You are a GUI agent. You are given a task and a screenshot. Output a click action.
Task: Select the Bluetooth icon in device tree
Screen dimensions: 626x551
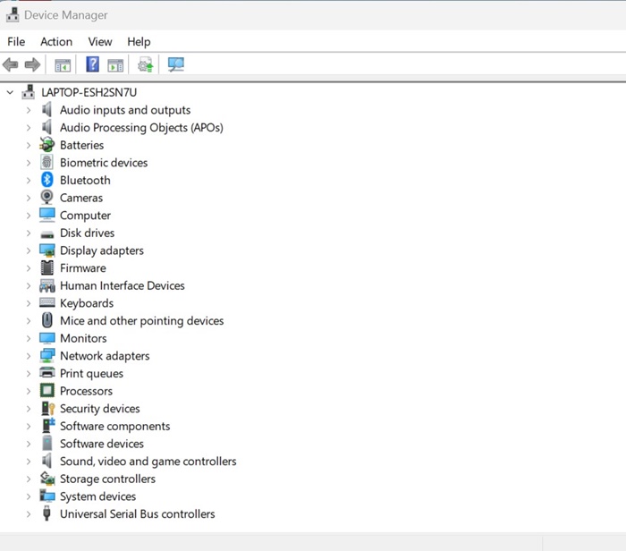47,180
